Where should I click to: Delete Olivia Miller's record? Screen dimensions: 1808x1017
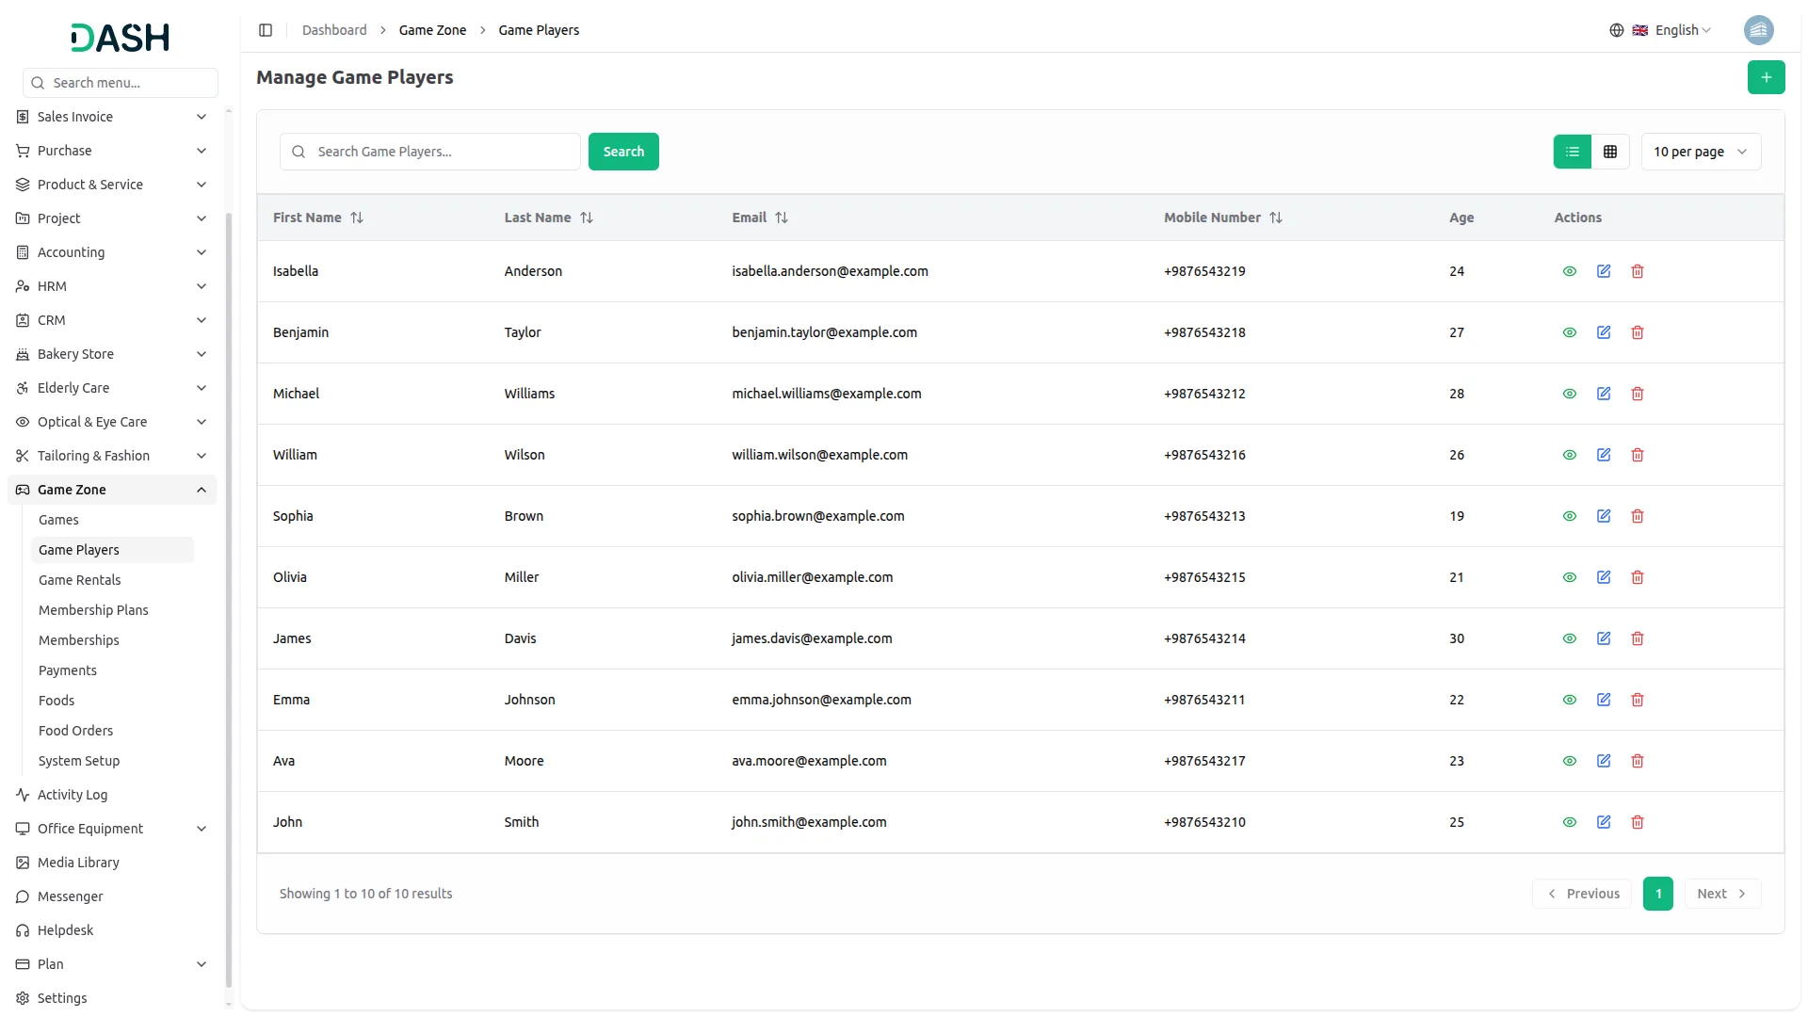click(x=1638, y=577)
